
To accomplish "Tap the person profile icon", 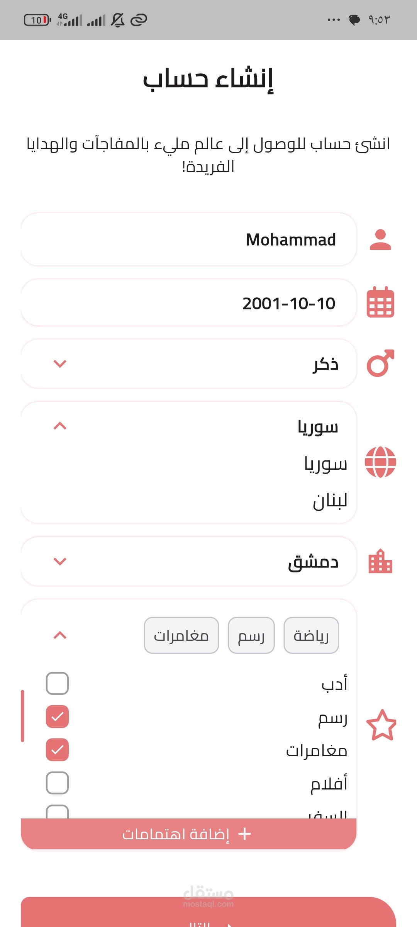I will click(x=380, y=240).
